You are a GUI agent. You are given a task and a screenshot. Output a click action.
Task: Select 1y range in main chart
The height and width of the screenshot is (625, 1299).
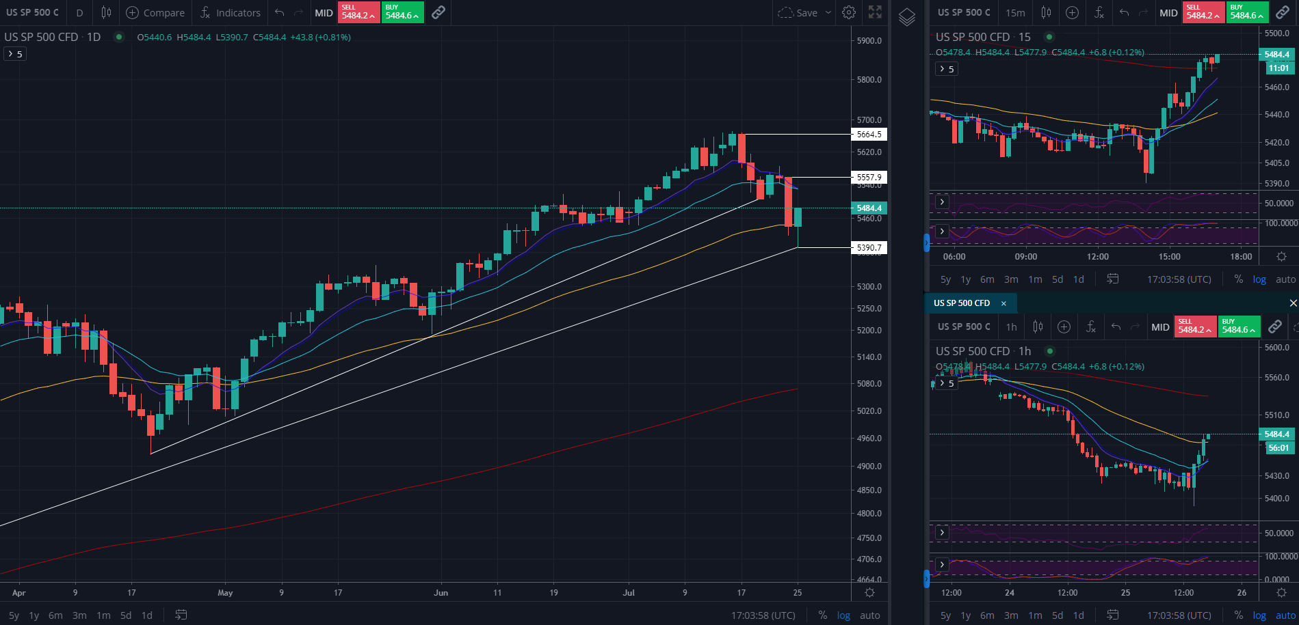click(34, 615)
